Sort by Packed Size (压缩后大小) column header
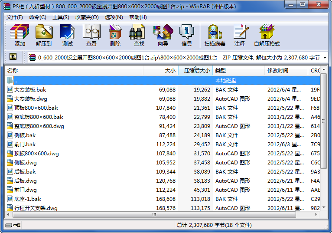 195,71
